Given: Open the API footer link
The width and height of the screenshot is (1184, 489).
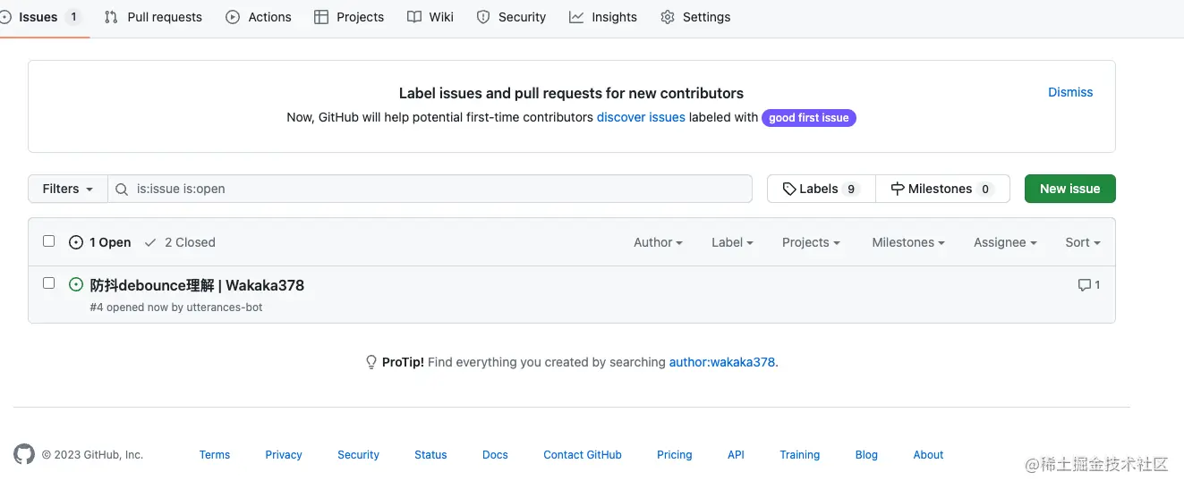Looking at the screenshot, I should point(736,455).
